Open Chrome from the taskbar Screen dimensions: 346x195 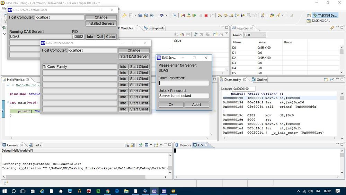point(108,191)
